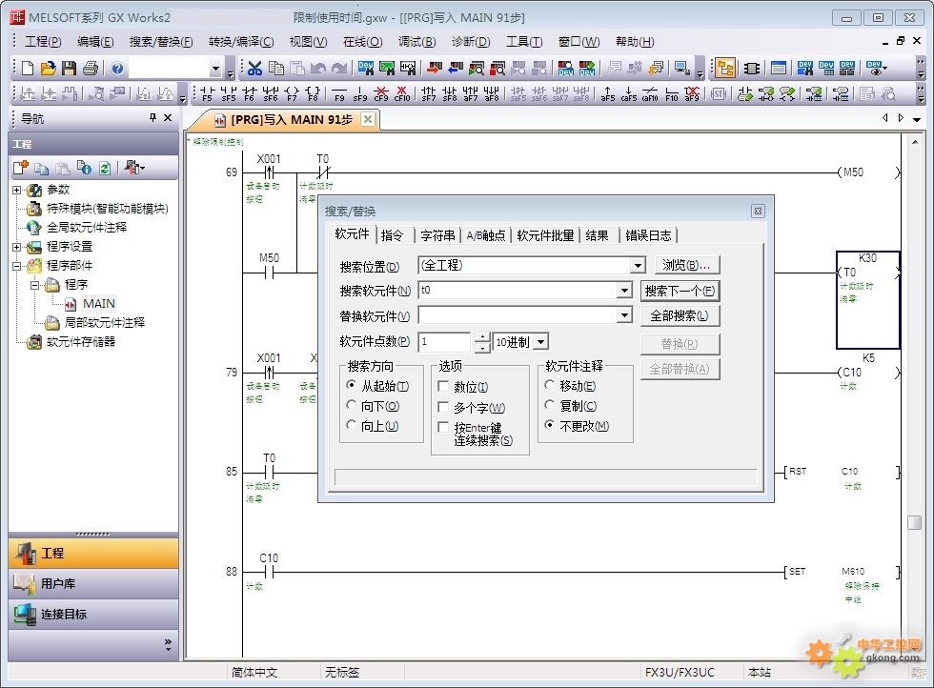Screen dimensions: 934x688
Task: Insert coil with F7 icon
Action: pos(292,94)
